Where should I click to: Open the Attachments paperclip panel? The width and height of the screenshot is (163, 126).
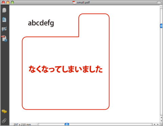tap(4, 121)
